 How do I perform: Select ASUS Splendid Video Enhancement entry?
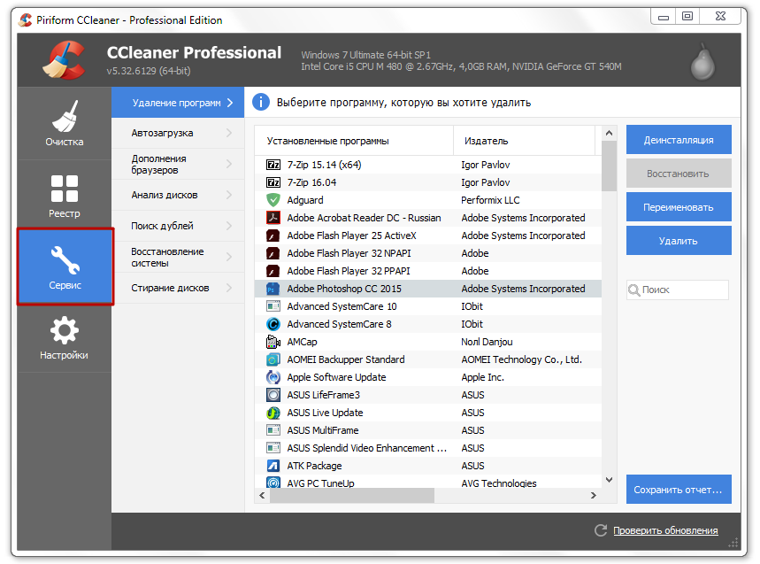[x=366, y=448]
